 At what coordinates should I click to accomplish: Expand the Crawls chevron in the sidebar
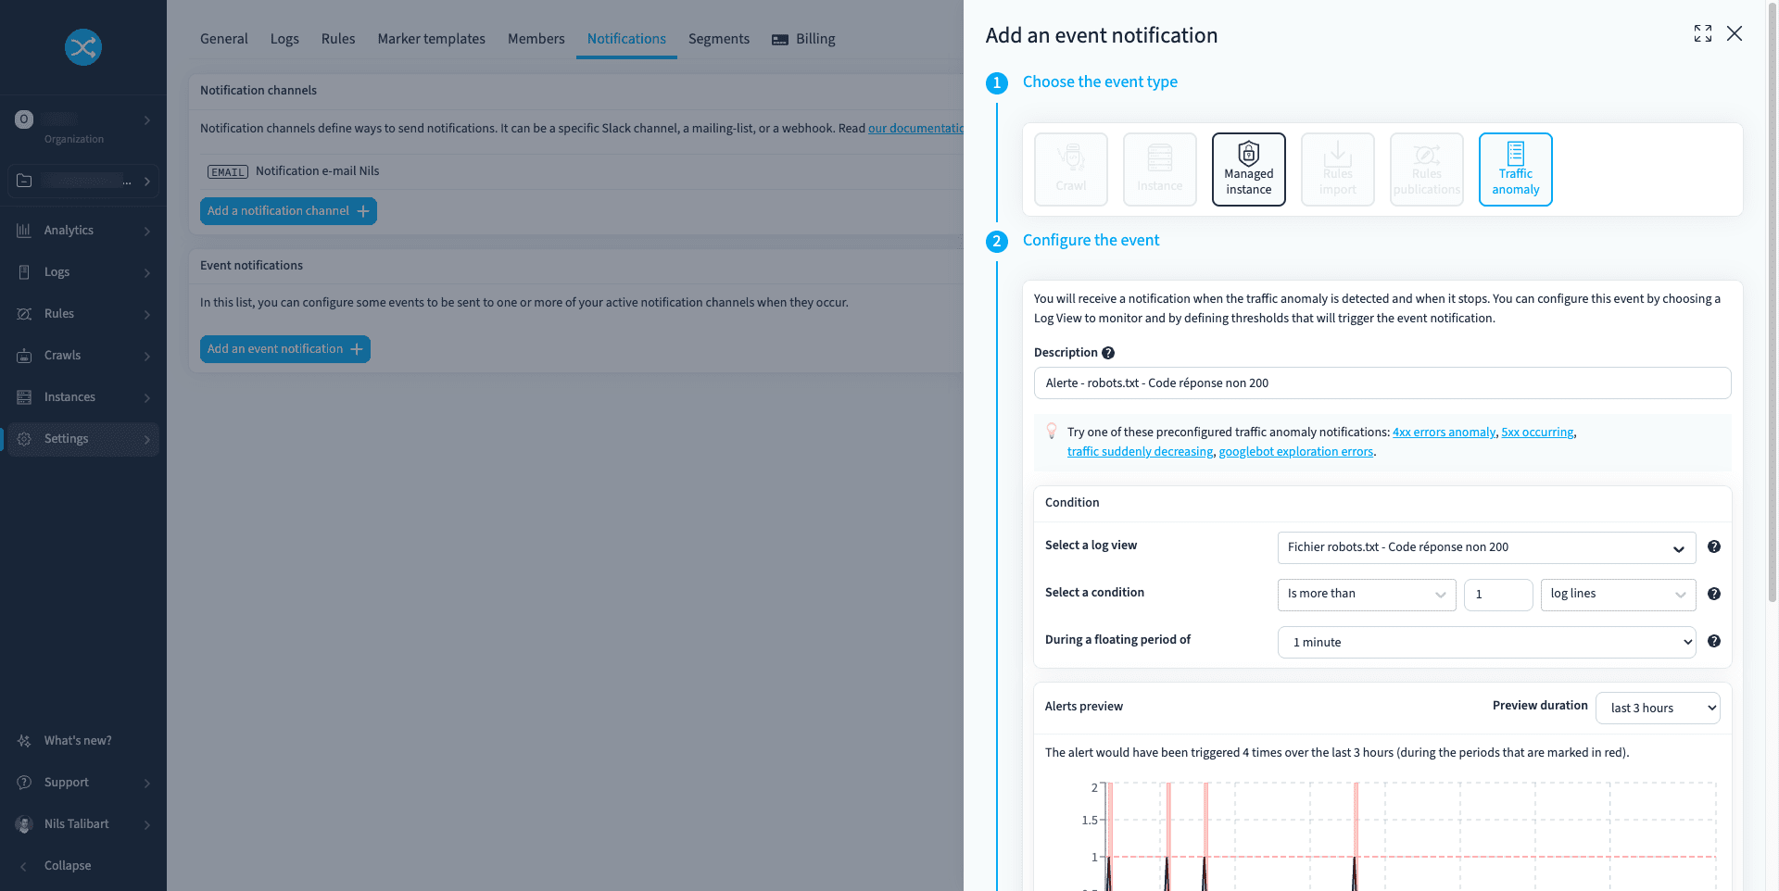(x=147, y=356)
